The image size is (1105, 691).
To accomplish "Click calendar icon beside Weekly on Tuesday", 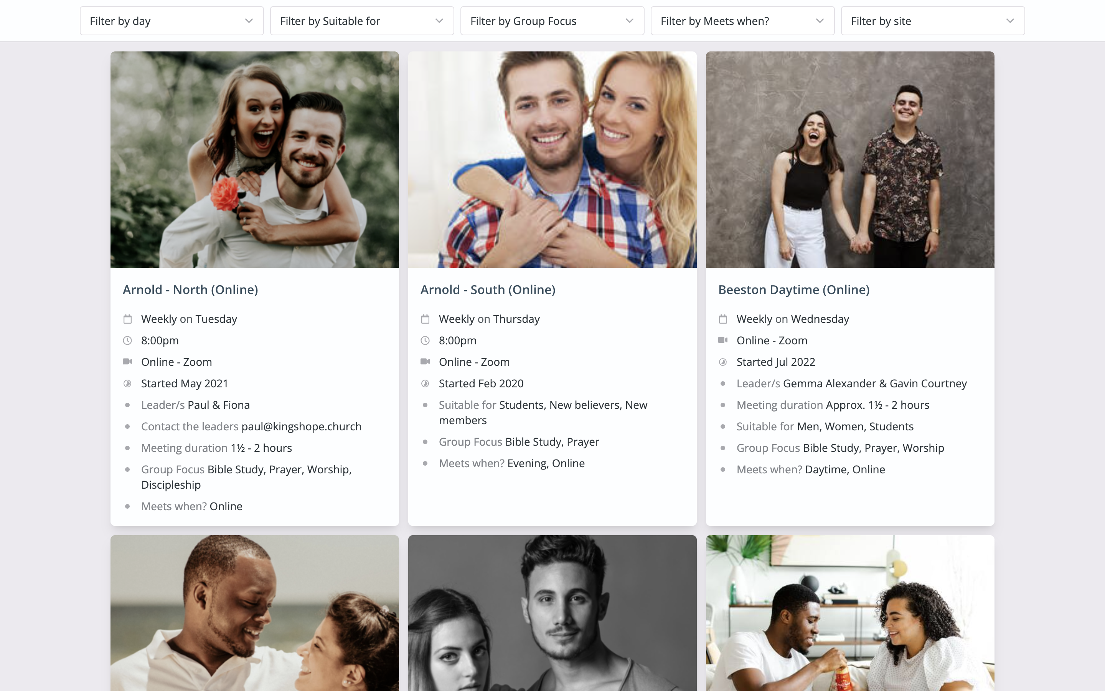I will point(127,319).
